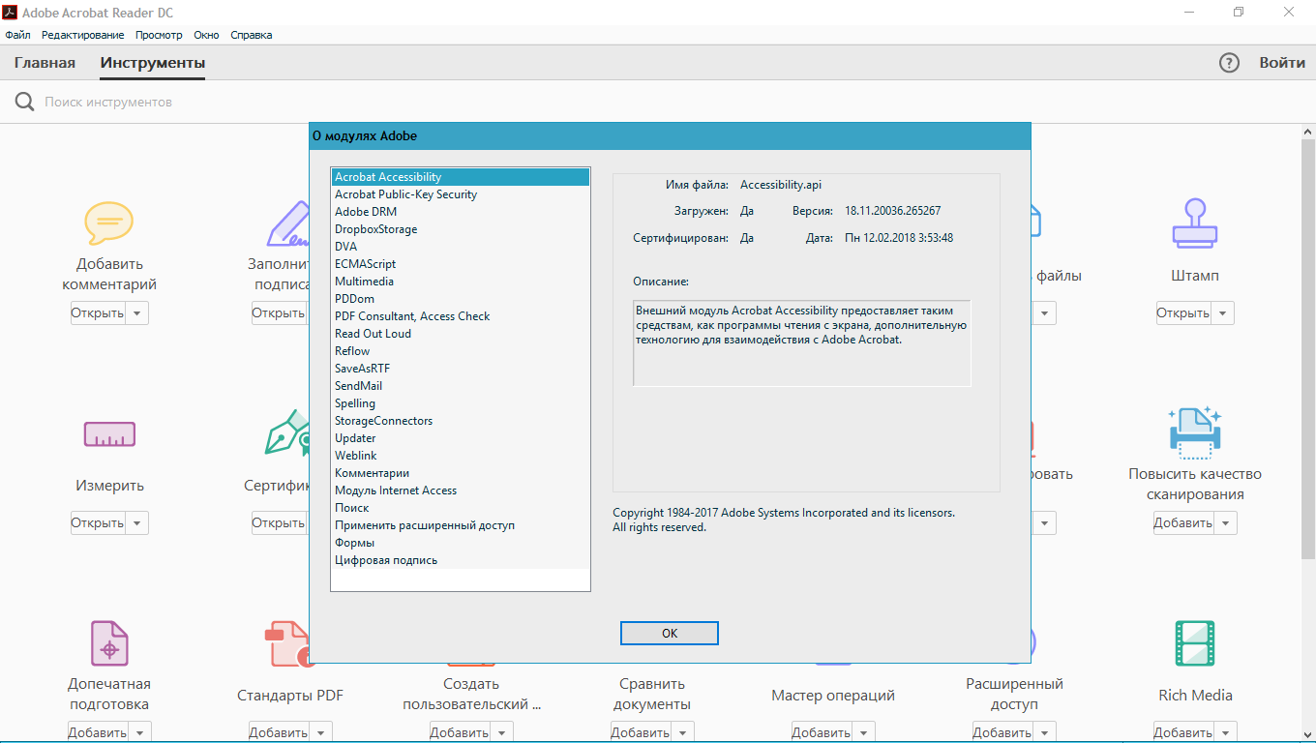Expand dropdown next to Сравнить документы Добавить

pyautogui.click(x=683, y=732)
